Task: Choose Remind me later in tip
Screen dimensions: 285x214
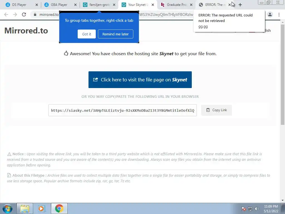Action: point(116,34)
